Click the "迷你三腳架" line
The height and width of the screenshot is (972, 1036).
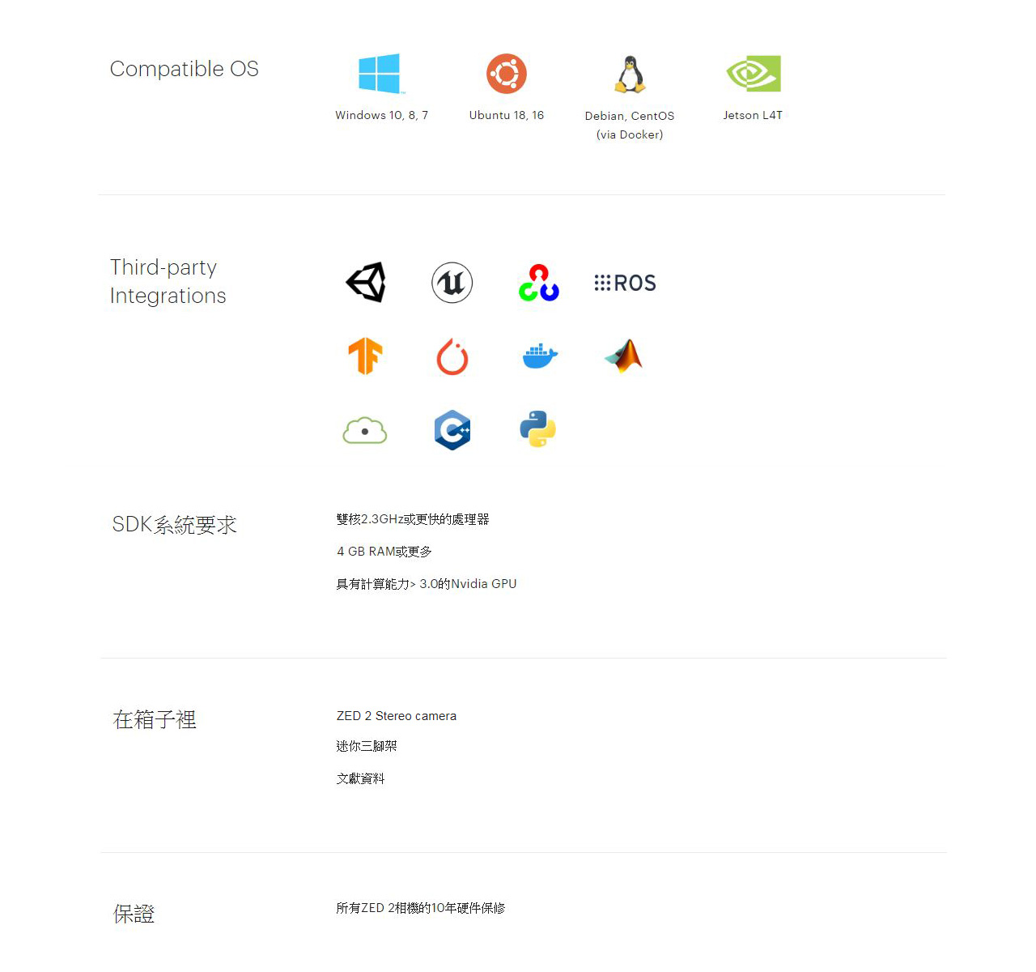point(367,746)
